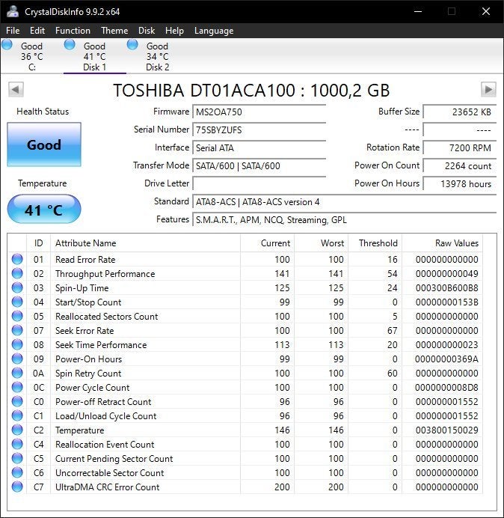The image size is (504, 518).
Task: Click status orb for Spin Retry Count
Action: (17, 373)
